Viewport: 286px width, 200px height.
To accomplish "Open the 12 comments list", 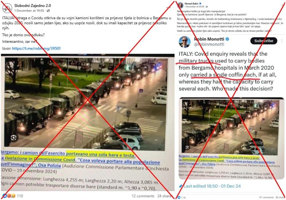I will pyautogui.click(x=143, y=196).
